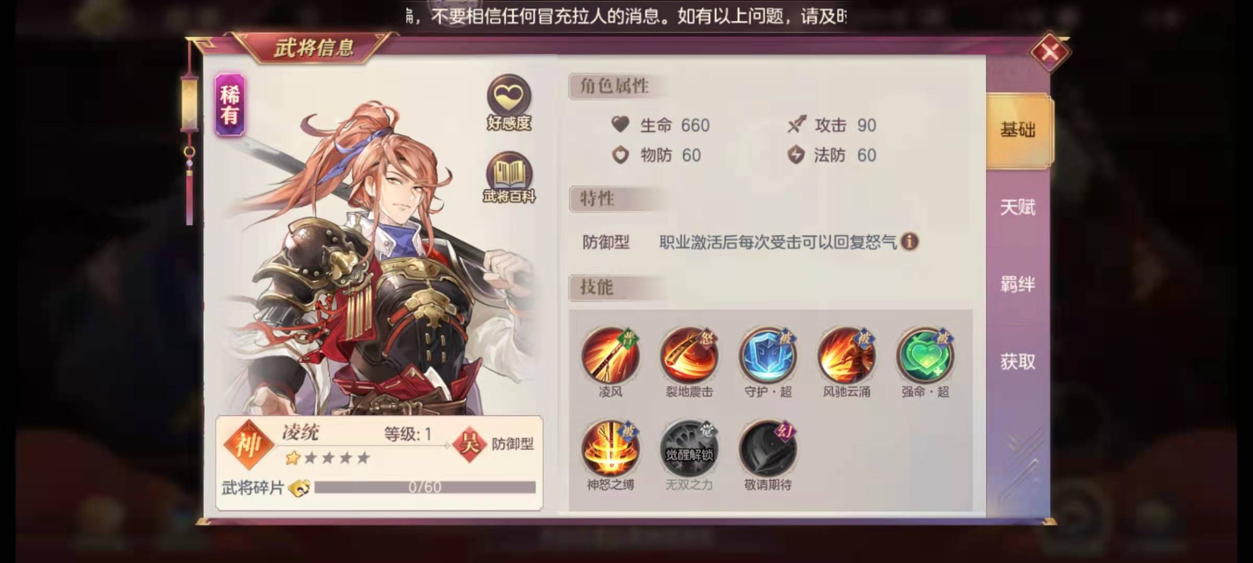Screen dimensions: 1253x563
Task: Switch to the 天赋 tab
Action: point(1018,207)
